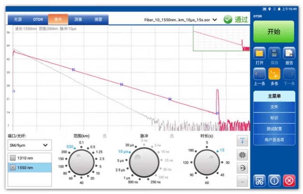
Task: Click the minus button below RT icon
Action: 242,181
